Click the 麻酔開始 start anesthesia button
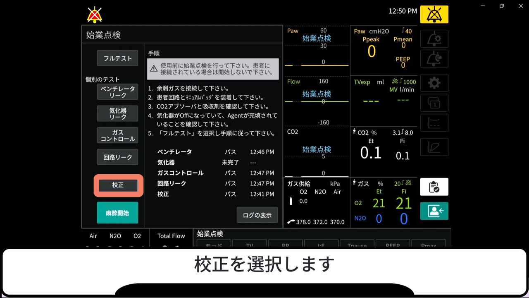The image size is (529, 298). tap(117, 213)
